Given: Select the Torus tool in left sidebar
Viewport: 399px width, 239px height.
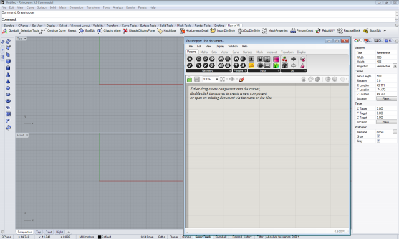Looking at the screenshot, I should [x=8, y=101].
